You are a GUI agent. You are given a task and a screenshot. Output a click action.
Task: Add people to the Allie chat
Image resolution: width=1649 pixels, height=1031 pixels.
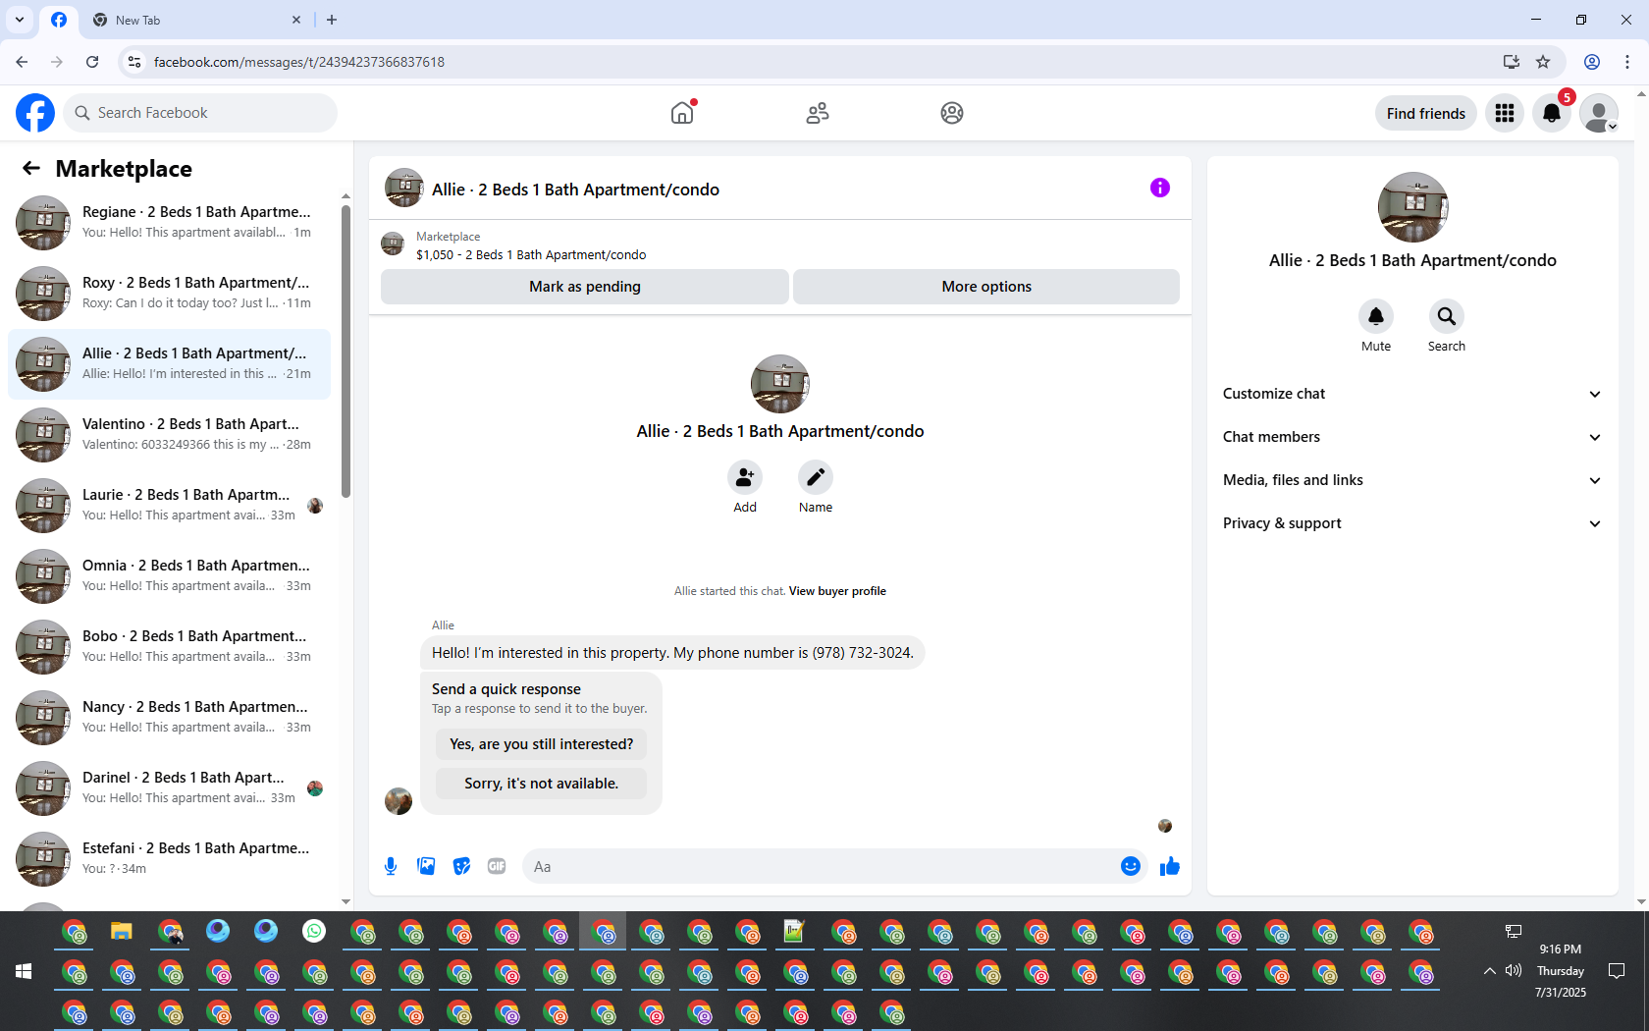745,477
